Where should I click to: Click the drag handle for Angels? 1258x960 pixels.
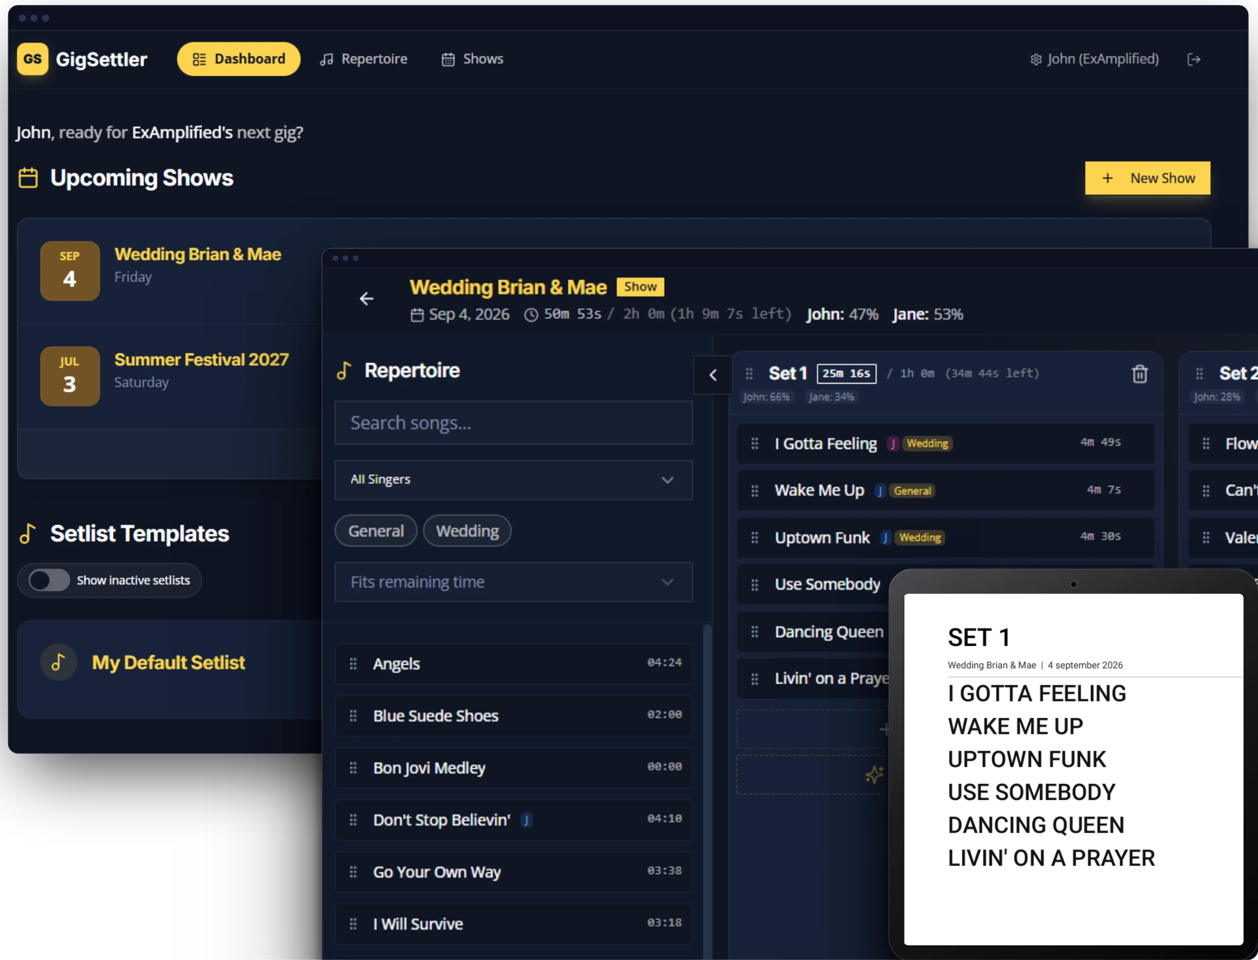pos(353,664)
